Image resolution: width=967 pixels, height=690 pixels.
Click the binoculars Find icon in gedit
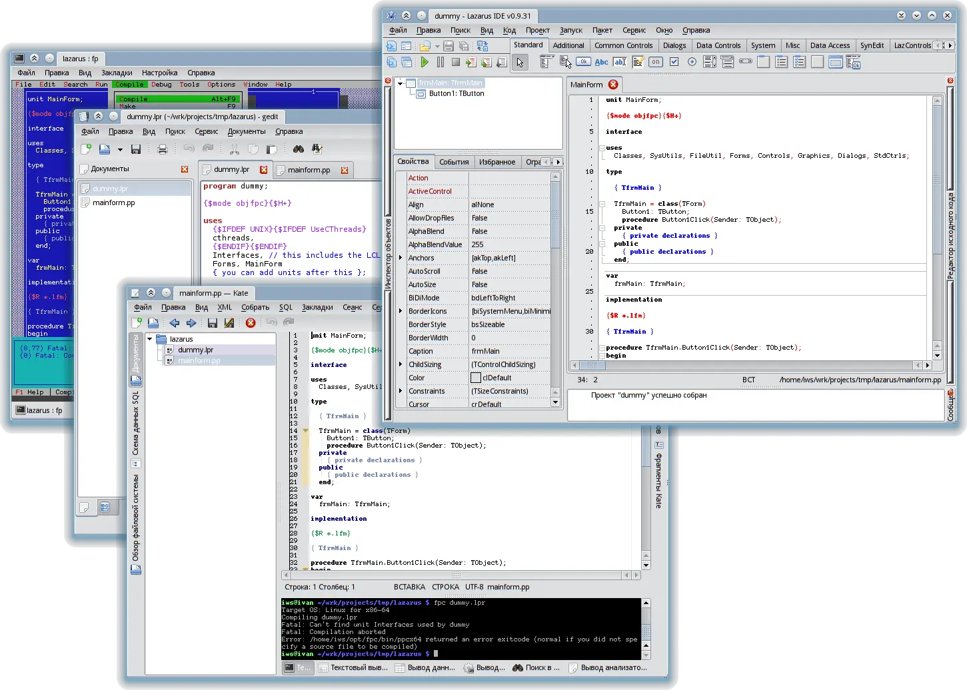point(299,149)
